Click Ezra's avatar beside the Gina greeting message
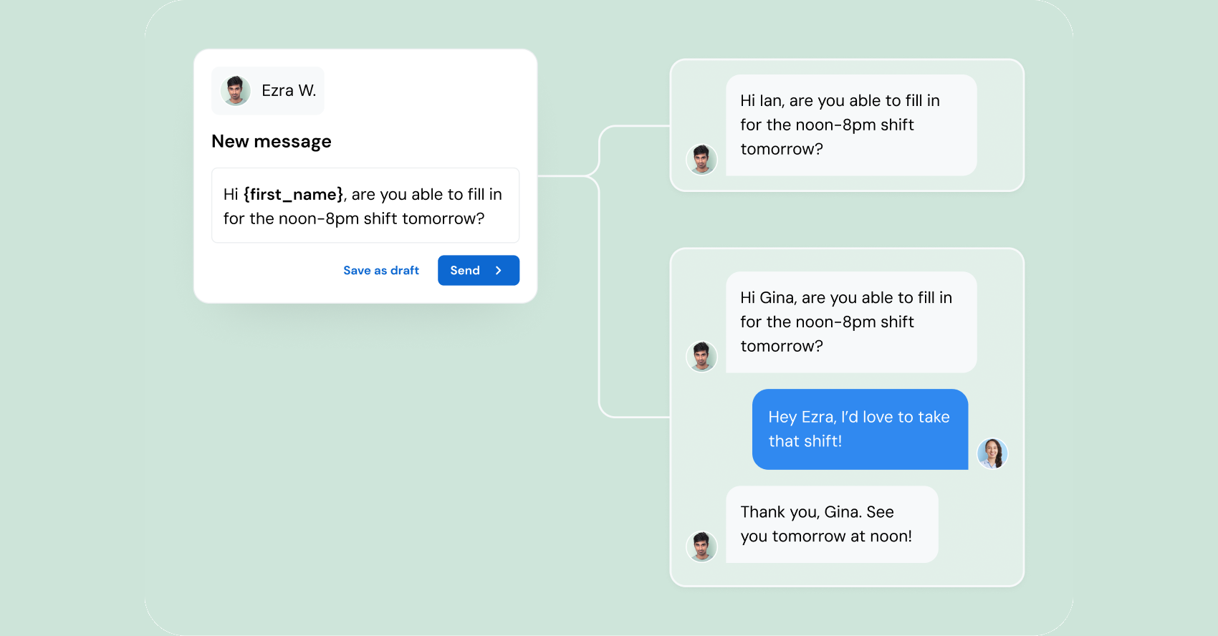The height and width of the screenshot is (636, 1218). click(702, 357)
